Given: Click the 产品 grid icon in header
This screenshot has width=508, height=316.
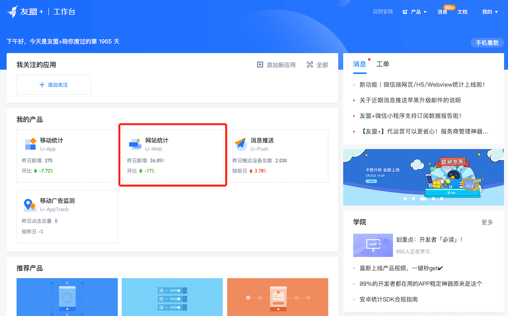Looking at the screenshot, I should [405, 12].
